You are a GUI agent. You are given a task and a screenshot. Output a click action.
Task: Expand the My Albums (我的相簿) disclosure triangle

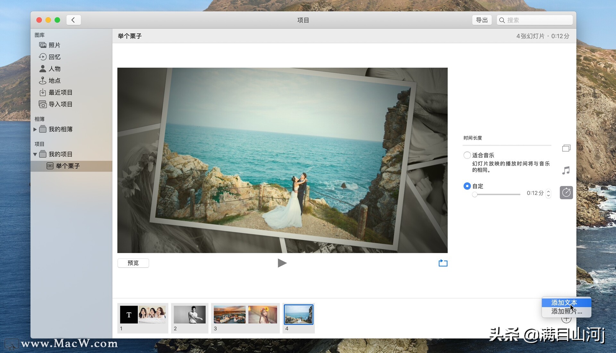pos(35,129)
